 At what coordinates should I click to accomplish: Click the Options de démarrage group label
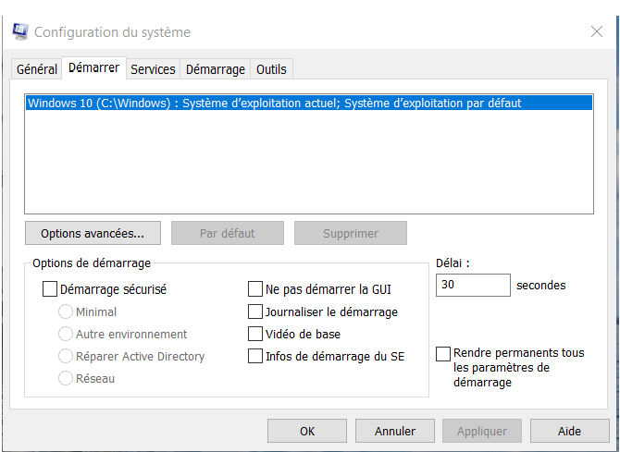pyautogui.click(x=92, y=263)
